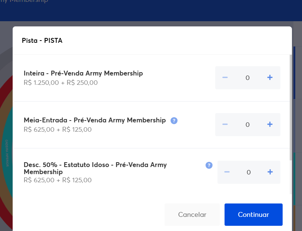Click the Meia-Entrada - Pré-Venda Army Membership label

[95, 120]
